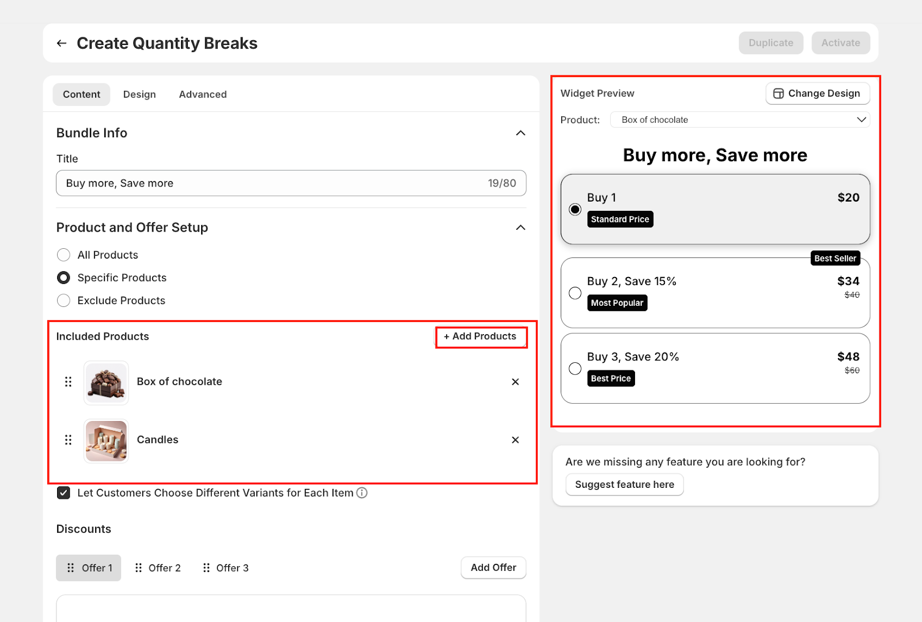Screen dimensions: 922x622
Task: Click the Offer 2 drag handle icon
Action: pyautogui.click(x=138, y=568)
